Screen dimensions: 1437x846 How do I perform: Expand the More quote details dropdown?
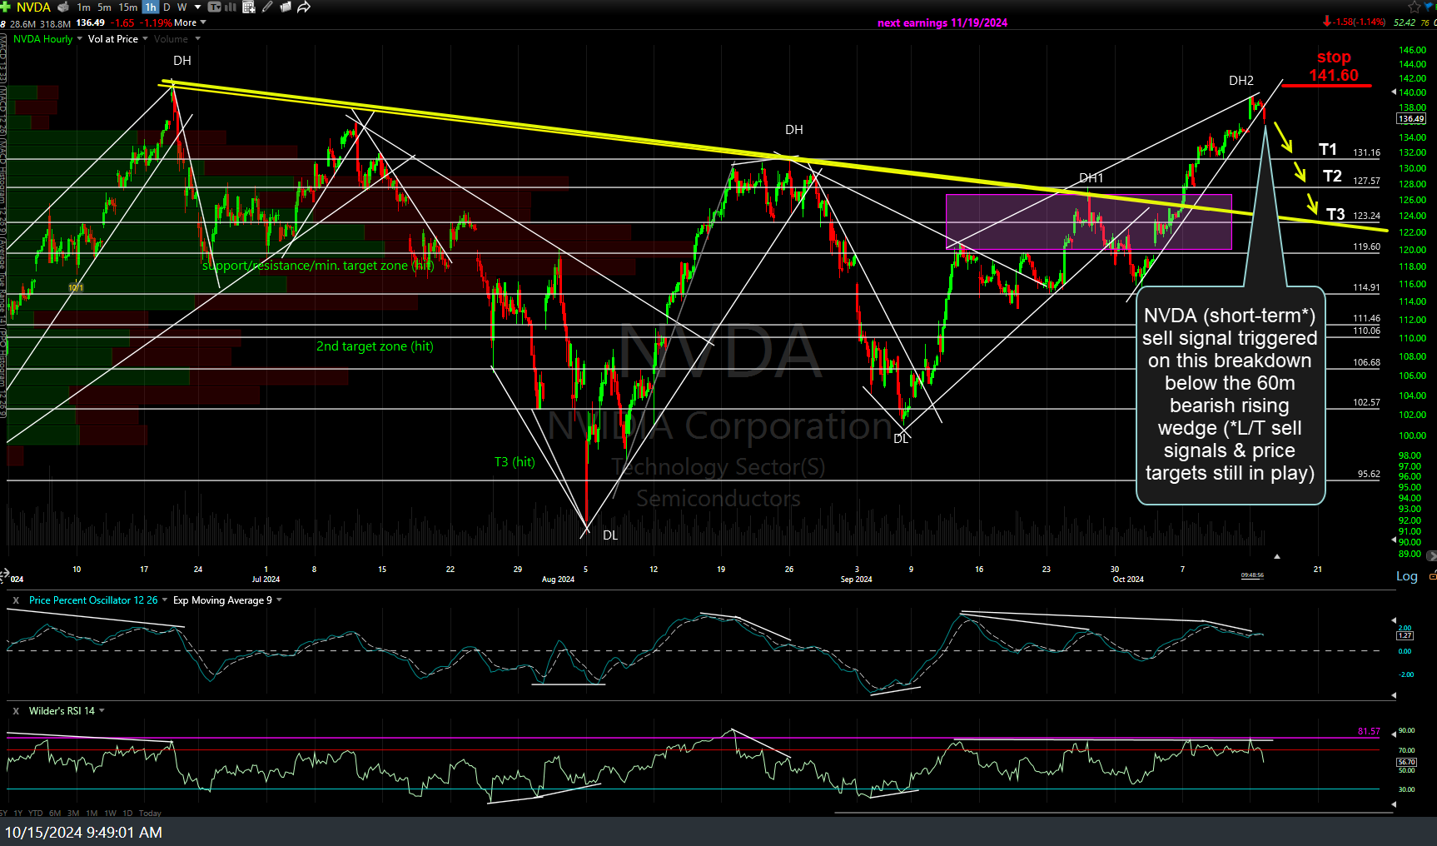[190, 22]
